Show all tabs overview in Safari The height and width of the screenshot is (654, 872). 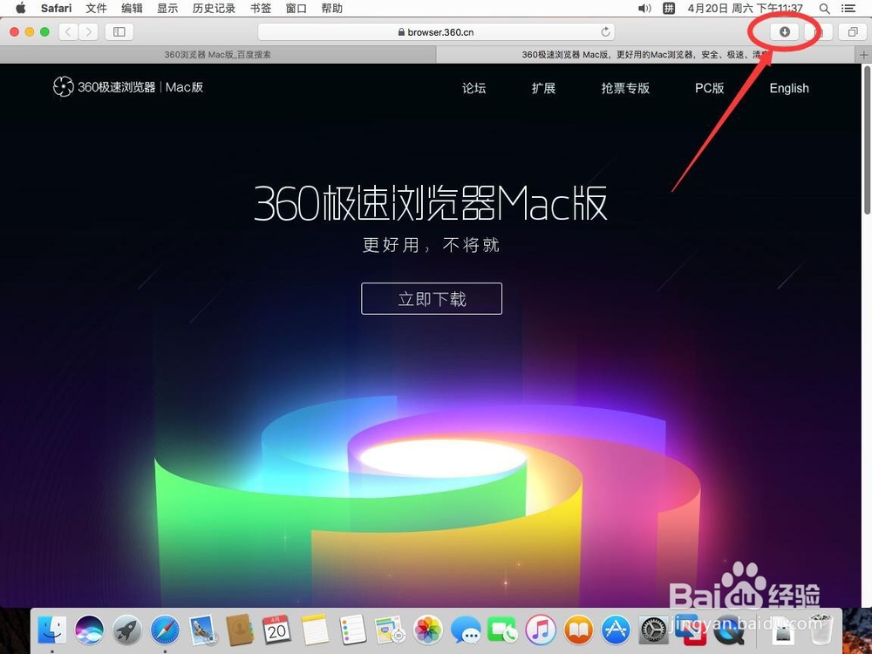click(x=853, y=31)
